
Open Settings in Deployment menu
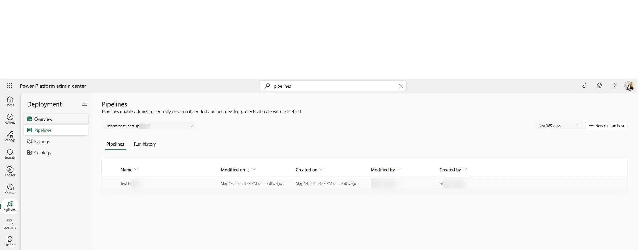(56, 141)
